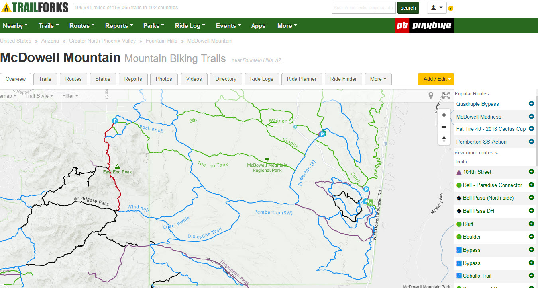Open Fat Tire 40 route arrow

coord(531,129)
